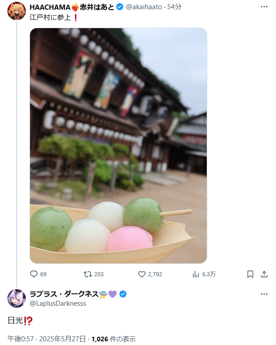Screen dimensions: 276x345
Task: Click the 1,026 件の表示 view count
Action: point(114,339)
